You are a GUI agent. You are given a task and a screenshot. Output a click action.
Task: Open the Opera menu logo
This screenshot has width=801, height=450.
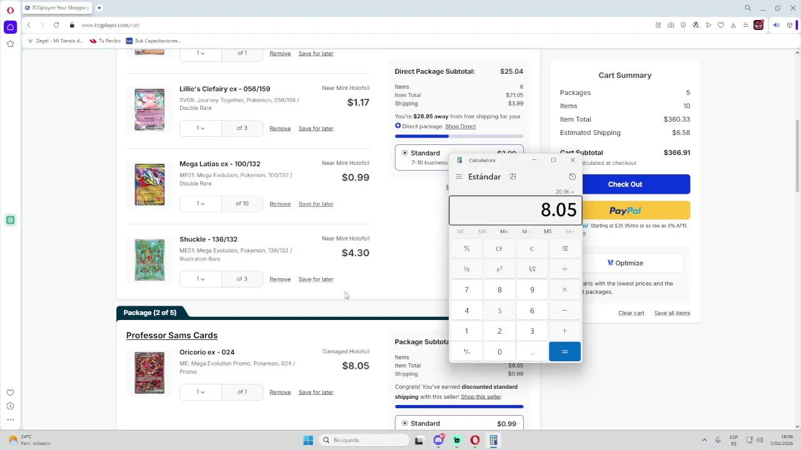[x=10, y=10]
